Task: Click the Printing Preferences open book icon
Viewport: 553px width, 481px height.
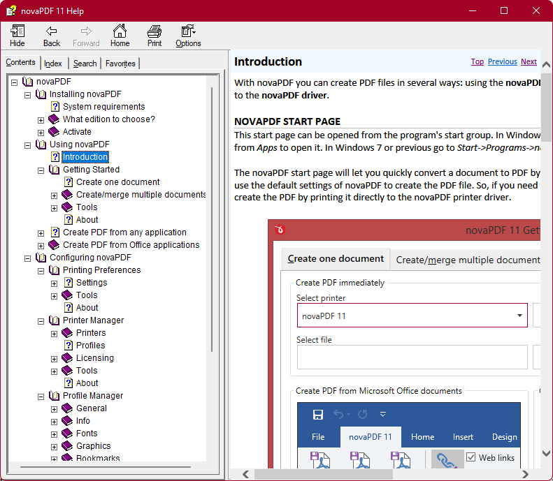Action: click(55, 270)
